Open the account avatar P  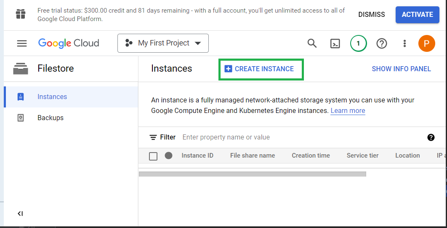[x=426, y=43]
